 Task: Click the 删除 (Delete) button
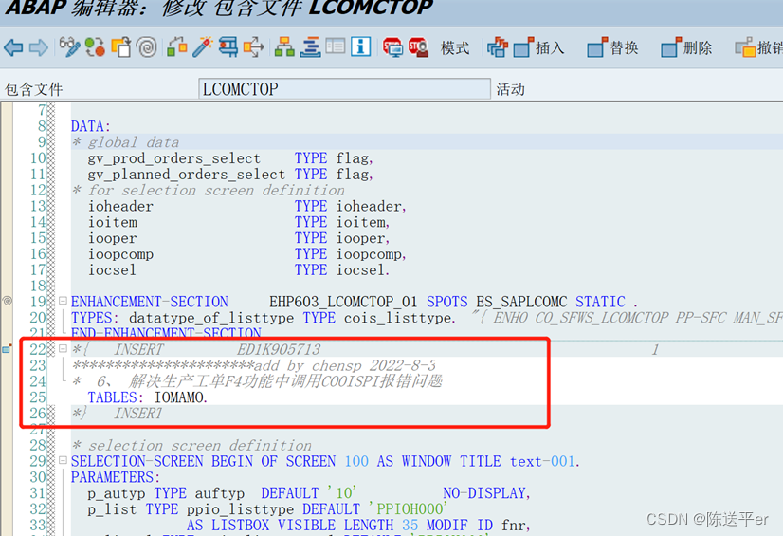point(686,47)
